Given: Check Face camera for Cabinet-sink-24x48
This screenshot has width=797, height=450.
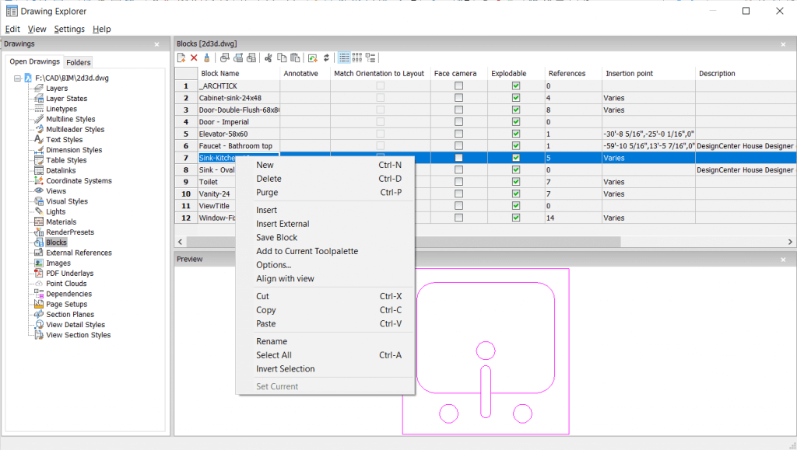Looking at the screenshot, I should coord(457,99).
